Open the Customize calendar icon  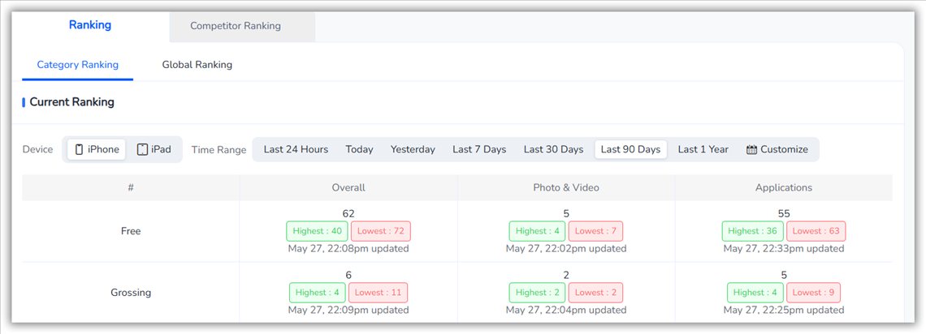point(751,150)
